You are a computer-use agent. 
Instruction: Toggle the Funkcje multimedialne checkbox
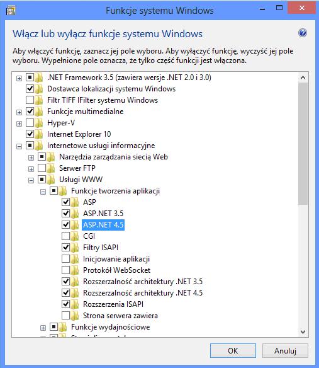[x=30, y=111]
